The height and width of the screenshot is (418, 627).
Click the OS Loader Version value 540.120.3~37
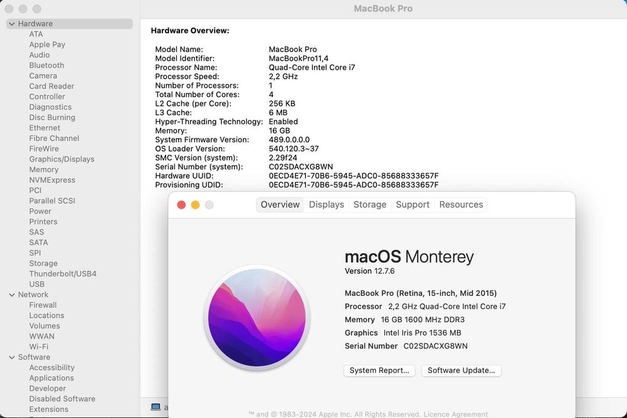293,149
